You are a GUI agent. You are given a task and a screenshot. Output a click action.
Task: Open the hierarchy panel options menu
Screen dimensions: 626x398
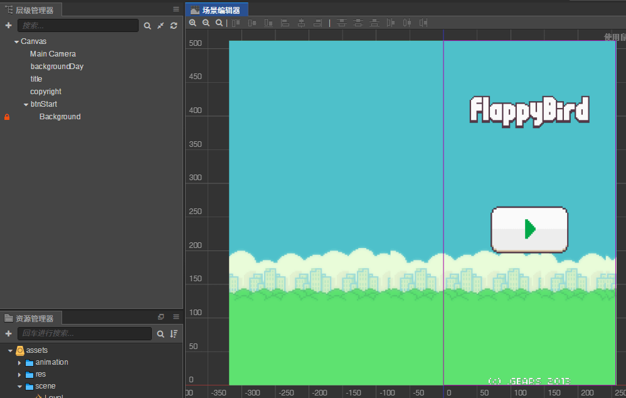[x=176, y=9]
